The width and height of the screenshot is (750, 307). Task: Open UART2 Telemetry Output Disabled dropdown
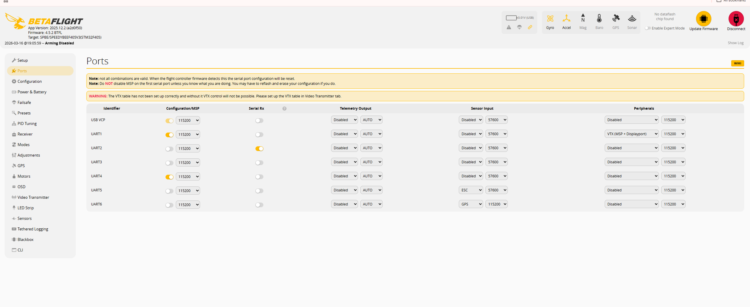344,148
